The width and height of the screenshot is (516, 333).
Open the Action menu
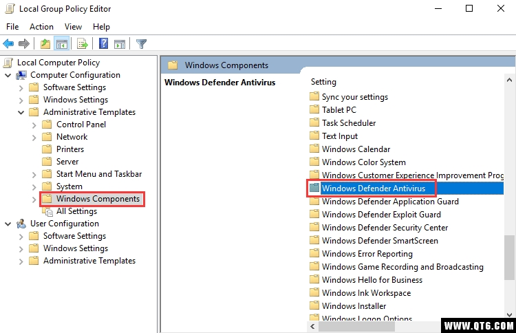(x=41, y=27)
